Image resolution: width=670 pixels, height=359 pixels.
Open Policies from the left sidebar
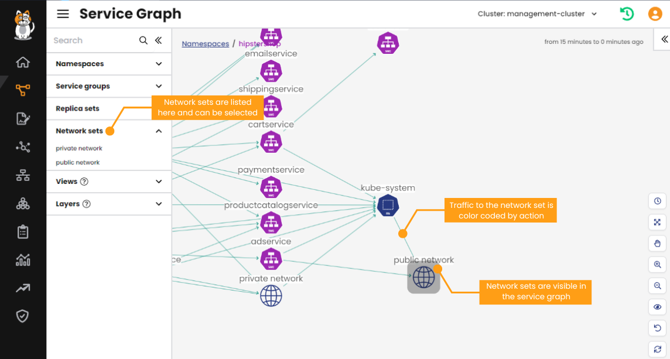[22, 118]
